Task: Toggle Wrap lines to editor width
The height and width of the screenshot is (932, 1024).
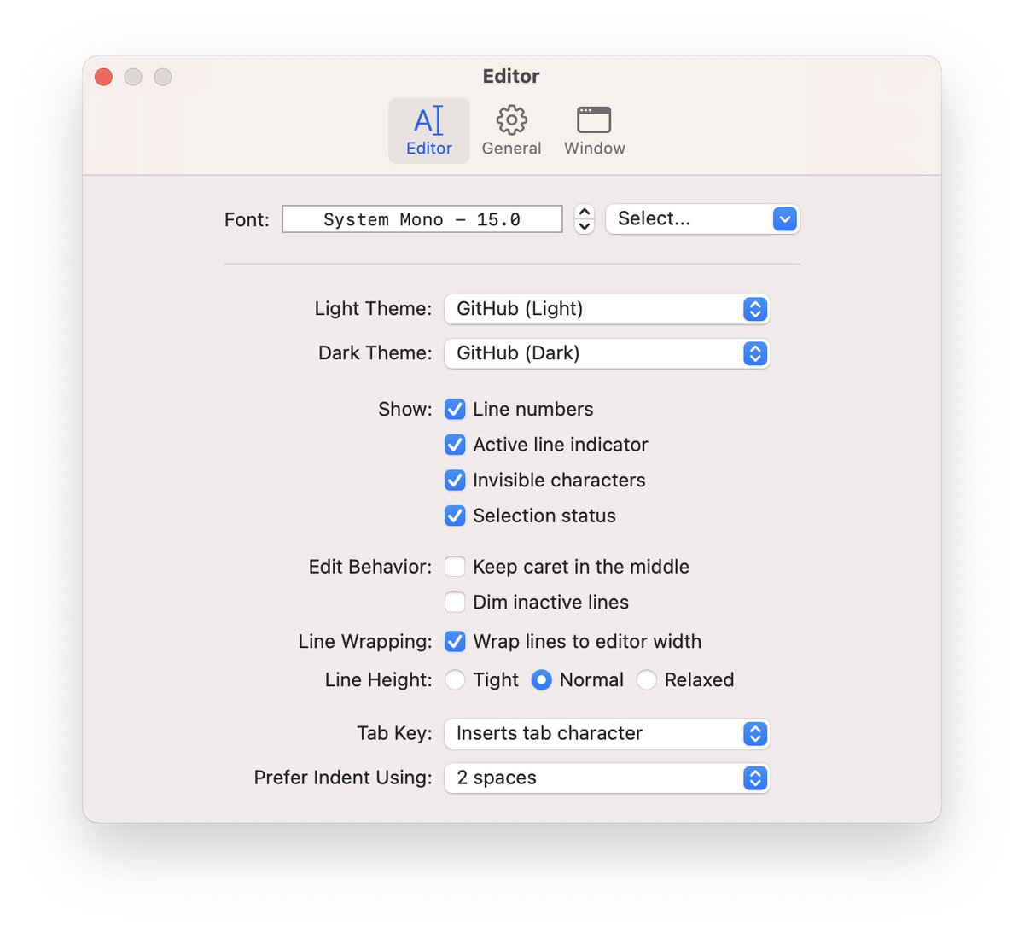Action: pyautogui.click(x=455, y=641)
